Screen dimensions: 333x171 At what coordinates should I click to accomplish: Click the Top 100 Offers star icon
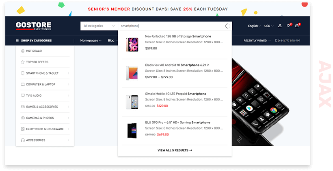coord(23,62)
